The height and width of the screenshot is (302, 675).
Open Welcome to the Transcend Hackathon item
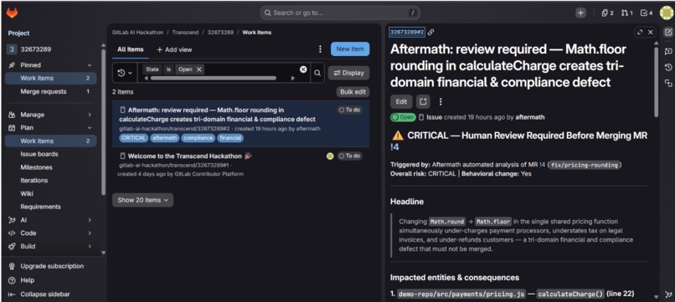click(186, 156)
